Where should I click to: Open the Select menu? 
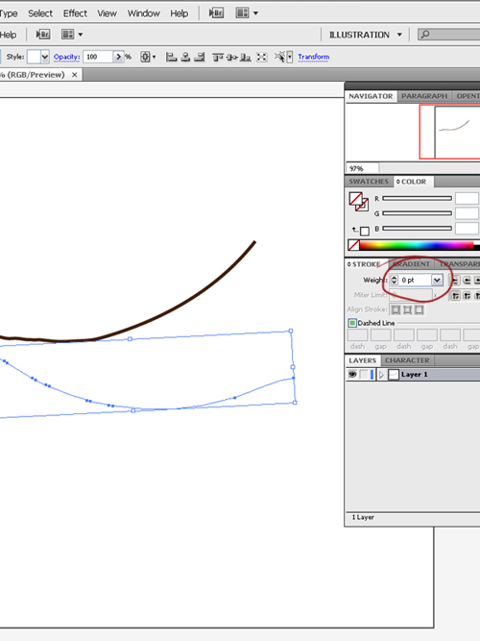click(40, 13)
